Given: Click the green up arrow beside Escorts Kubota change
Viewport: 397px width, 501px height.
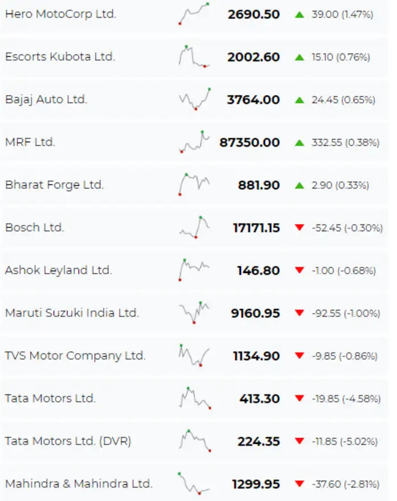Looking at the screenshot, I should (x=299, y=57).
